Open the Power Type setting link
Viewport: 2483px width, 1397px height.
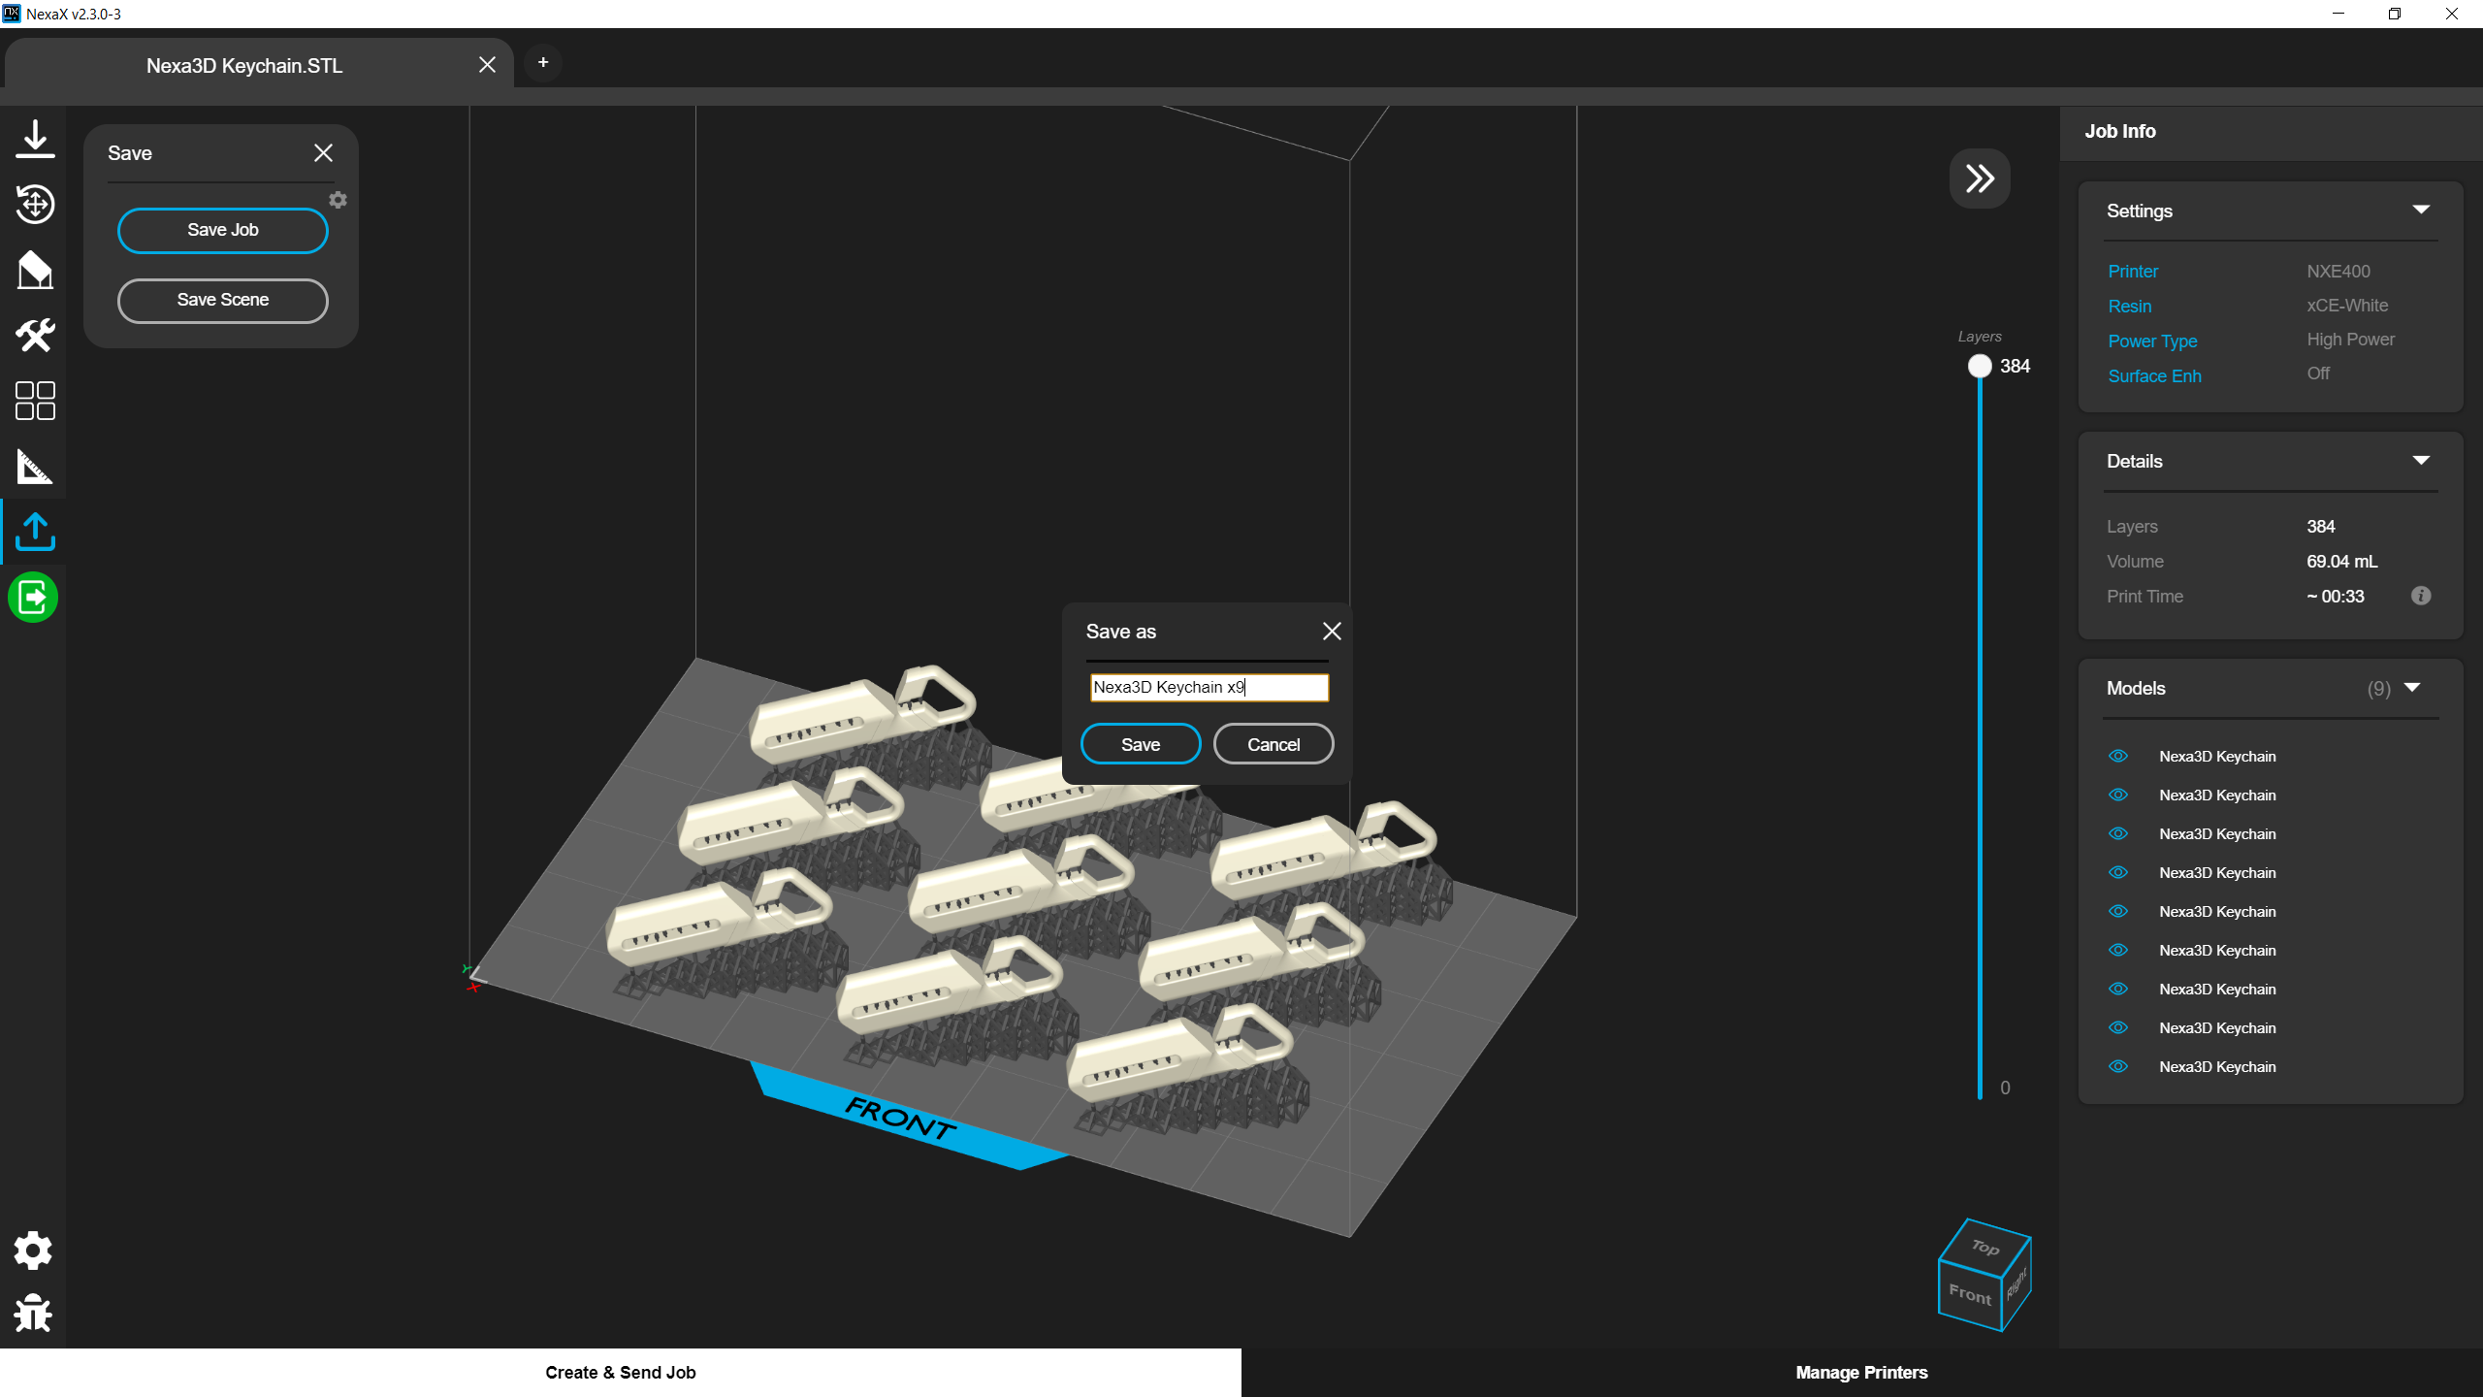click(x=2152, y=341)
